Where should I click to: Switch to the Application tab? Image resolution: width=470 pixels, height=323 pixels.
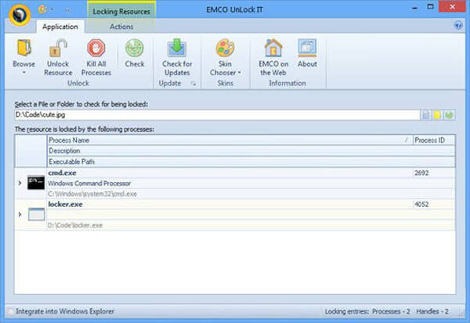[60, 27]
